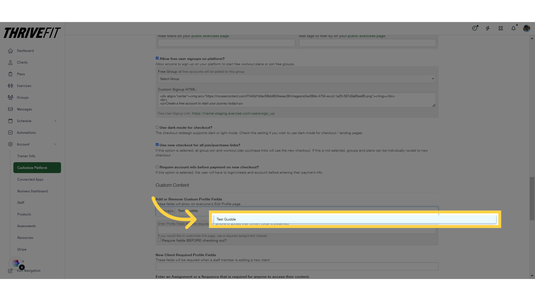
Task: Toggle Allow free user signups checkbox
Action: click(x=157, y=58)
